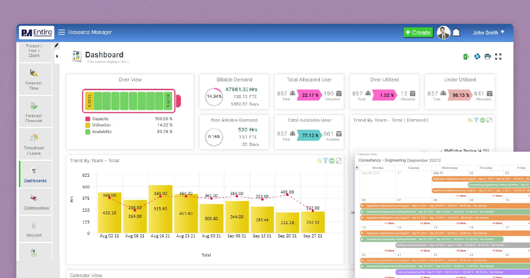Click the Over View capacity battery gauge
This screenshot has height=278, width=530.
point(130,100)
